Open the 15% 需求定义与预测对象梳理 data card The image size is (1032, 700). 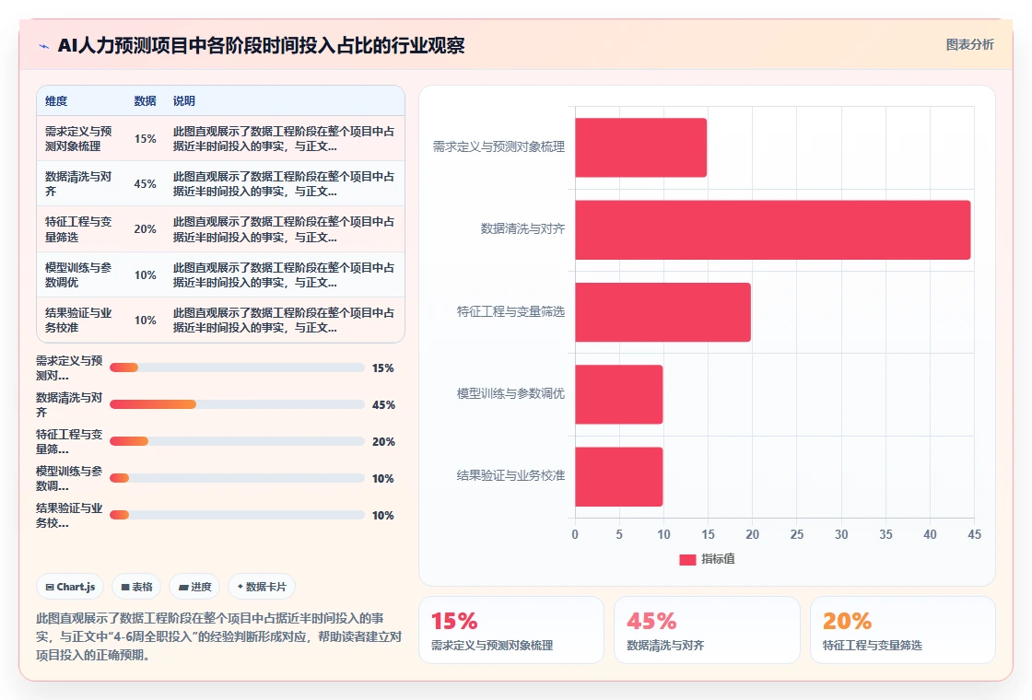point(511,630)
